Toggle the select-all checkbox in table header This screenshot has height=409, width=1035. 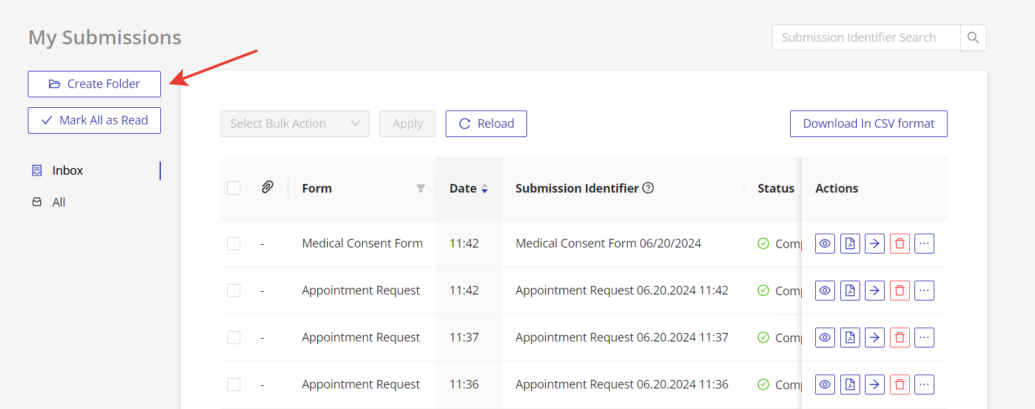coord(234,188)
